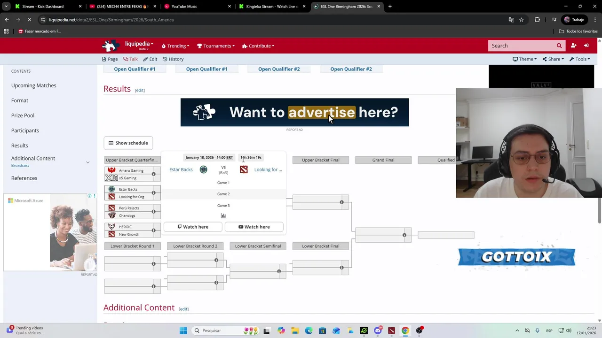Click the match statistics bar chart icon
This screenshot has width=602, height=338.
pos(223,215)
